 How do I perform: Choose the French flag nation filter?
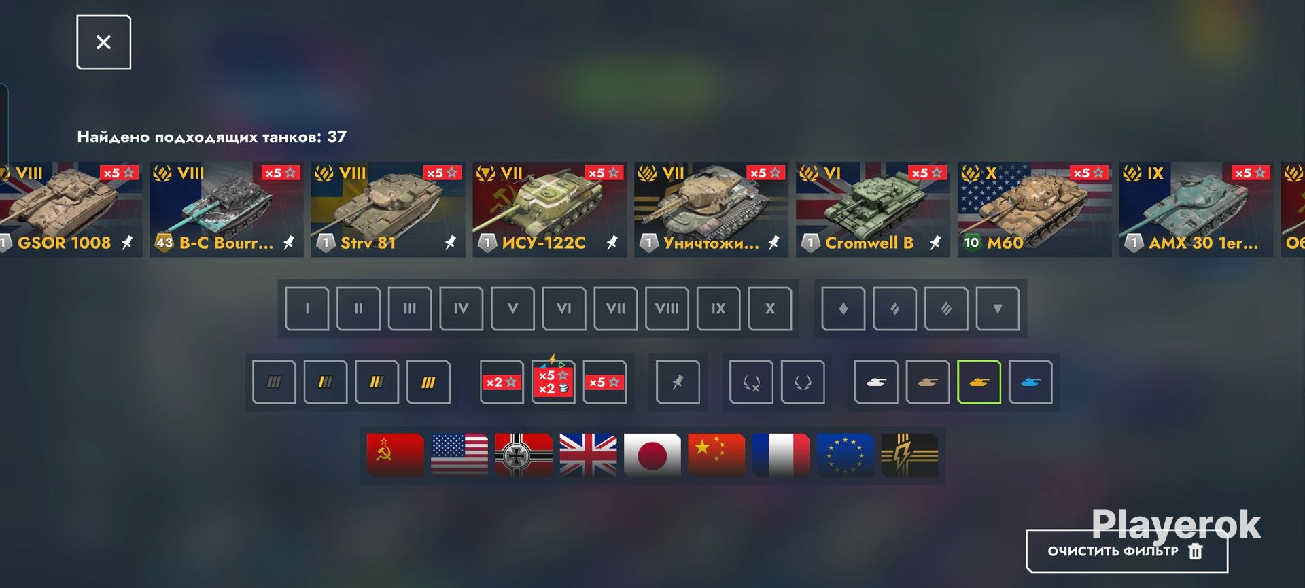(x=781, y=455)
